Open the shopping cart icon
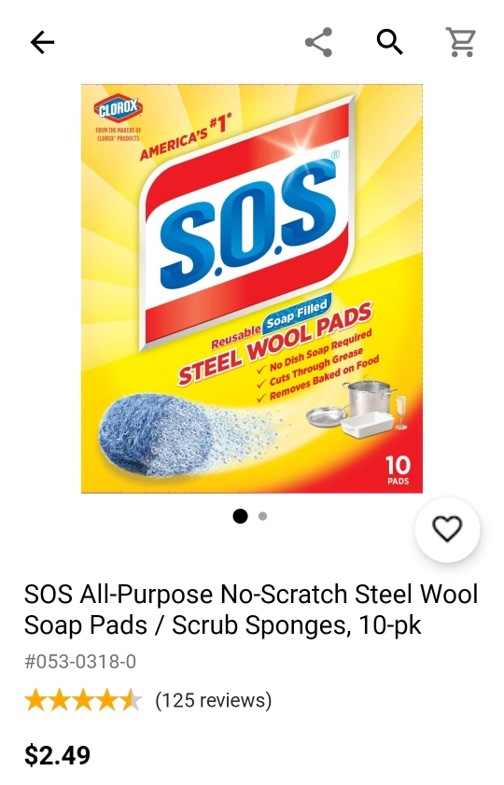 coord(460,42)
